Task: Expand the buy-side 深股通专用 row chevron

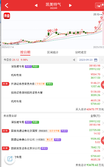Action: coord(103,67)
